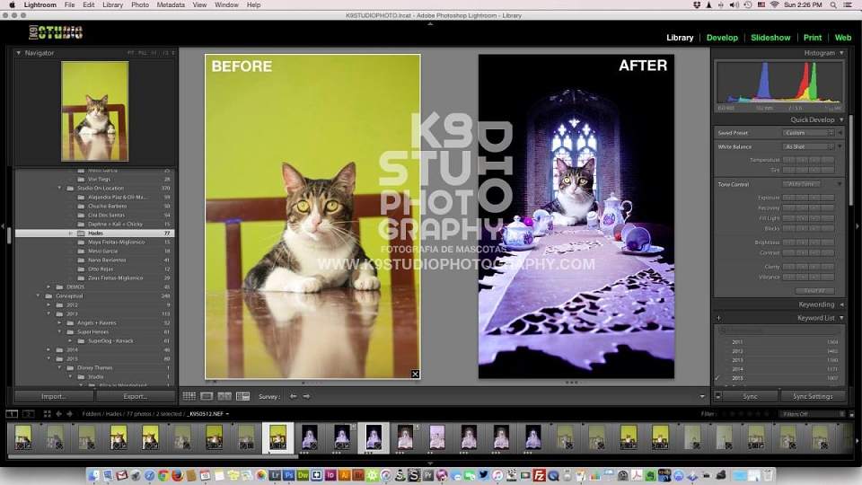
Task: Click filmstrip grid shortcut icon
Action: 47,413
